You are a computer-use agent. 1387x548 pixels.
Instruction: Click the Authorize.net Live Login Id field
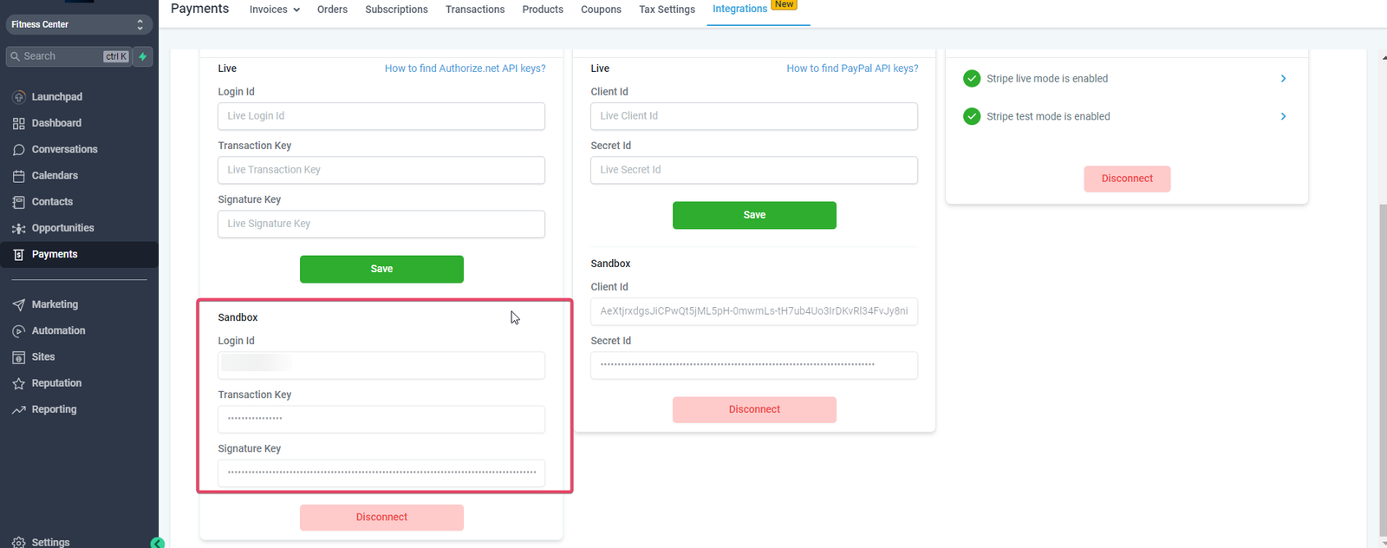pyautogui.click(x=381, y=116)
